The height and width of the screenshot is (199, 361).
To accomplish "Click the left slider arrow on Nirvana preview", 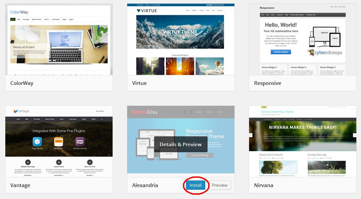I will 251,135.
